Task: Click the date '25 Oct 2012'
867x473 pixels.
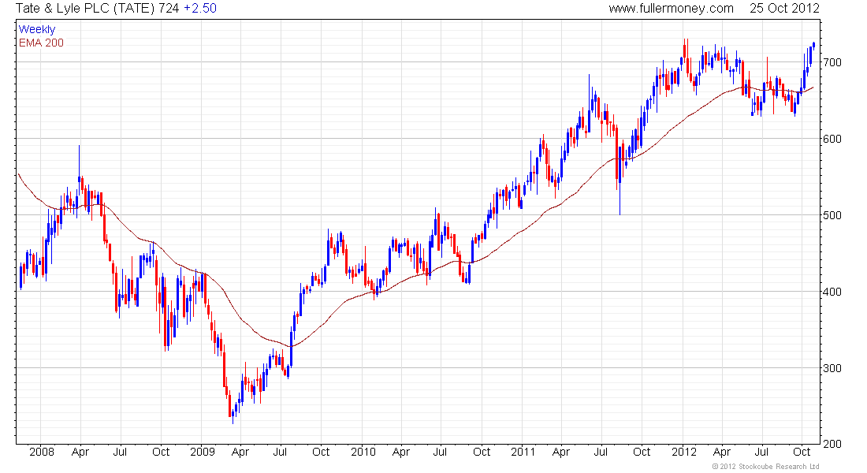Action: [784, 9]
